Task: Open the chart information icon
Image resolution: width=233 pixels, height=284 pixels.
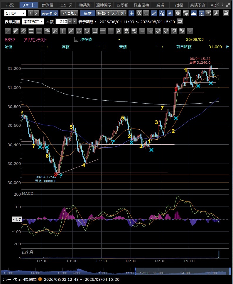Action: tap(178, 13)
